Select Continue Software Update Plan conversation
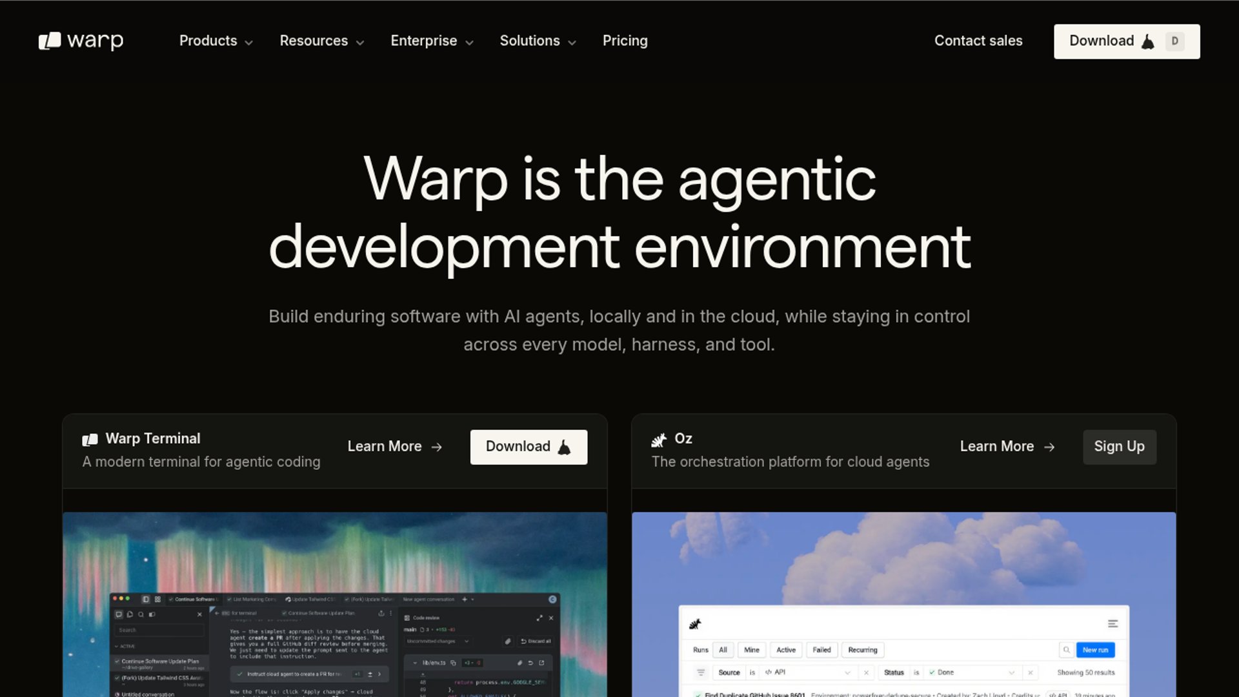1239x697 pixels. (159, 663)
